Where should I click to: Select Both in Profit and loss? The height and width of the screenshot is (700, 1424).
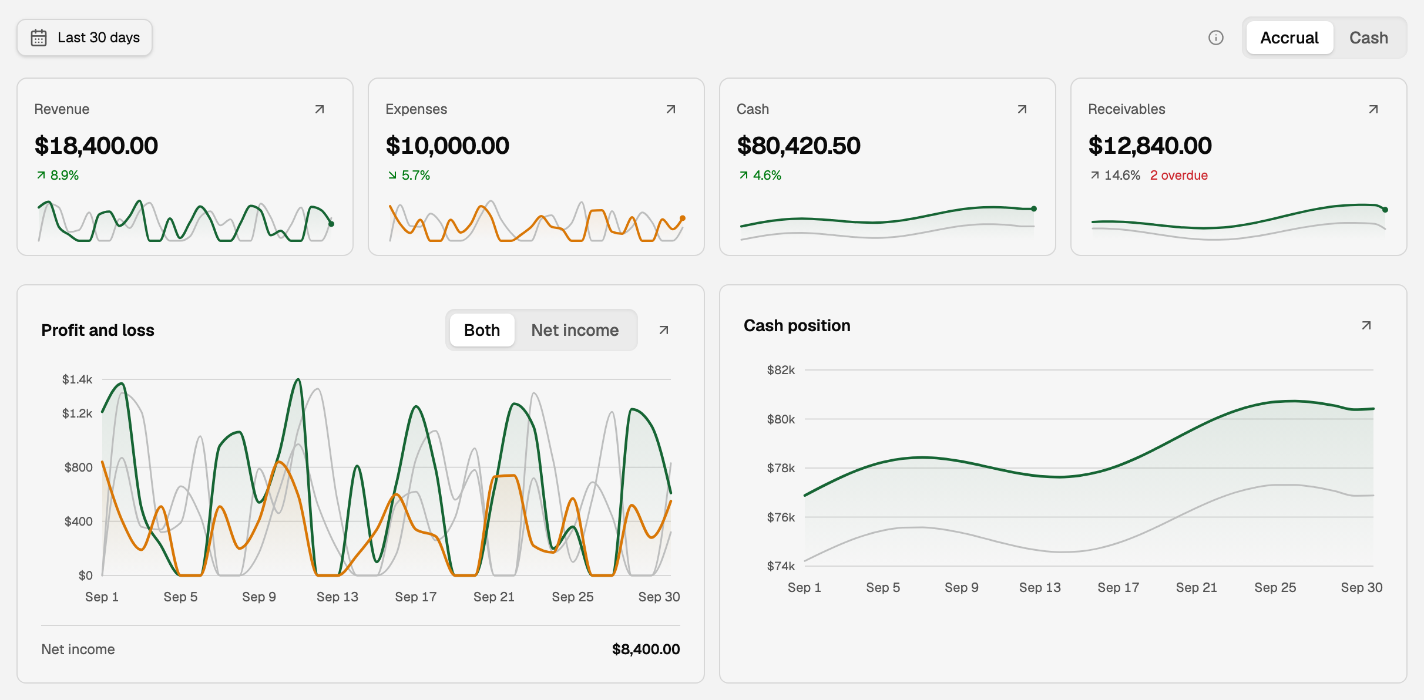pos(482,330)
